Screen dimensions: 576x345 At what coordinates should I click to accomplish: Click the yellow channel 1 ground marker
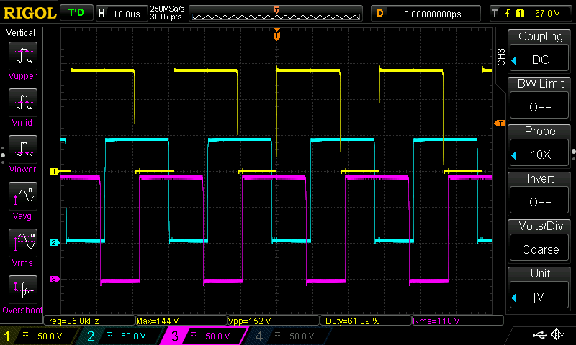coord(53,172)
